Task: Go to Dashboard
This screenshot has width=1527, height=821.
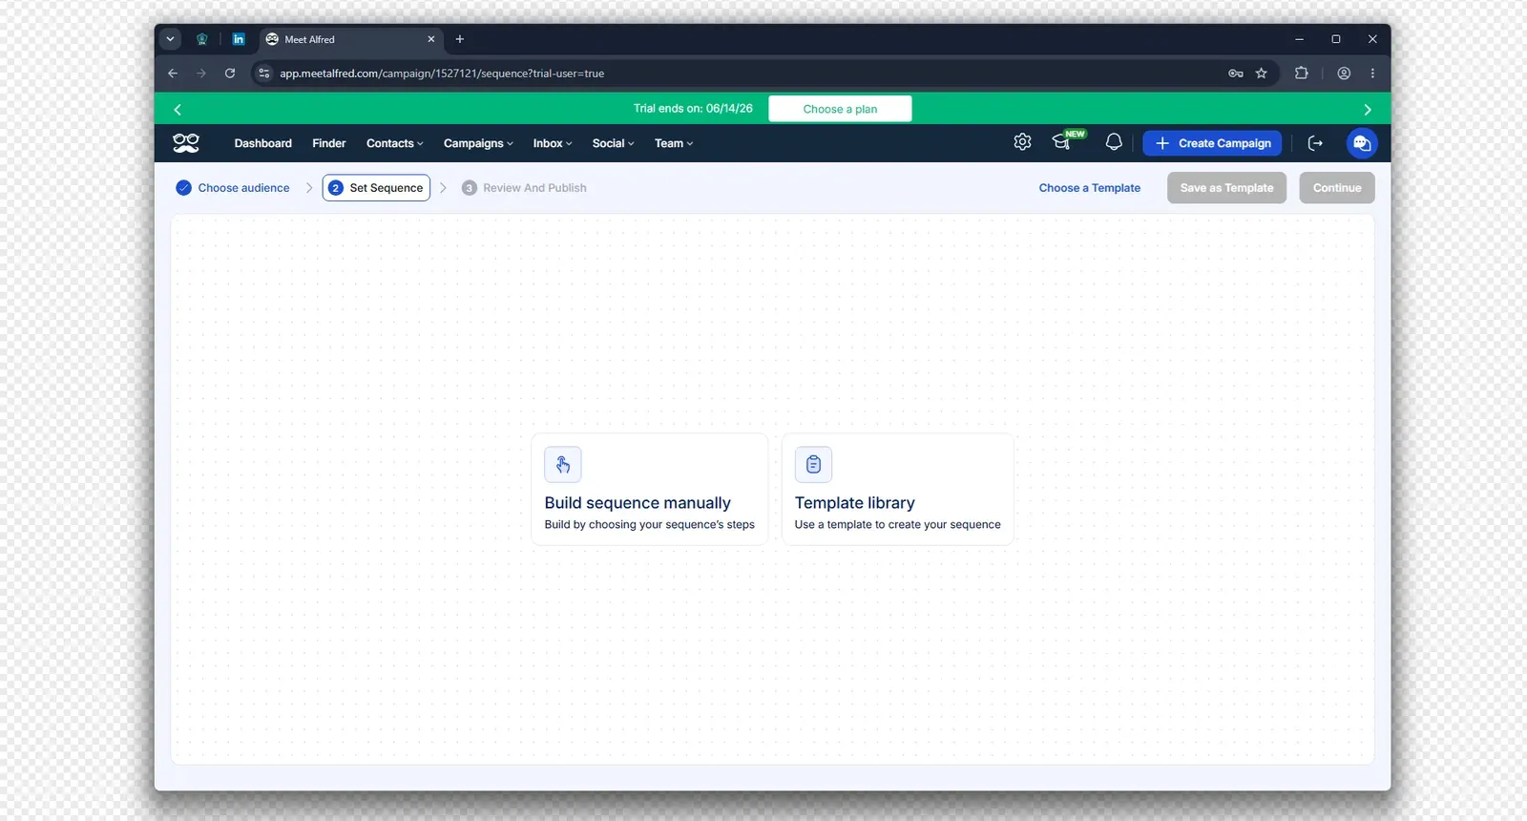Action: tap(263, 143)
